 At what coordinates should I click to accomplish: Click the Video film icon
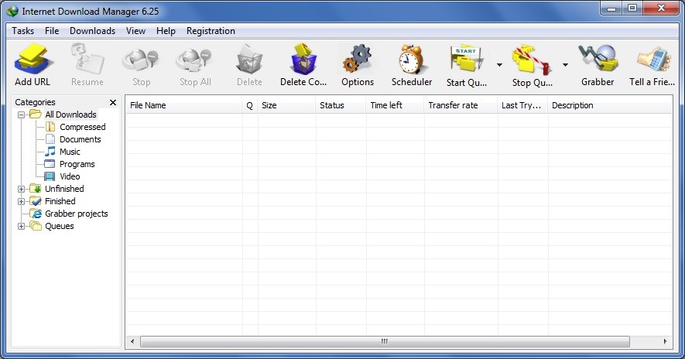click(x=50, y=176)
